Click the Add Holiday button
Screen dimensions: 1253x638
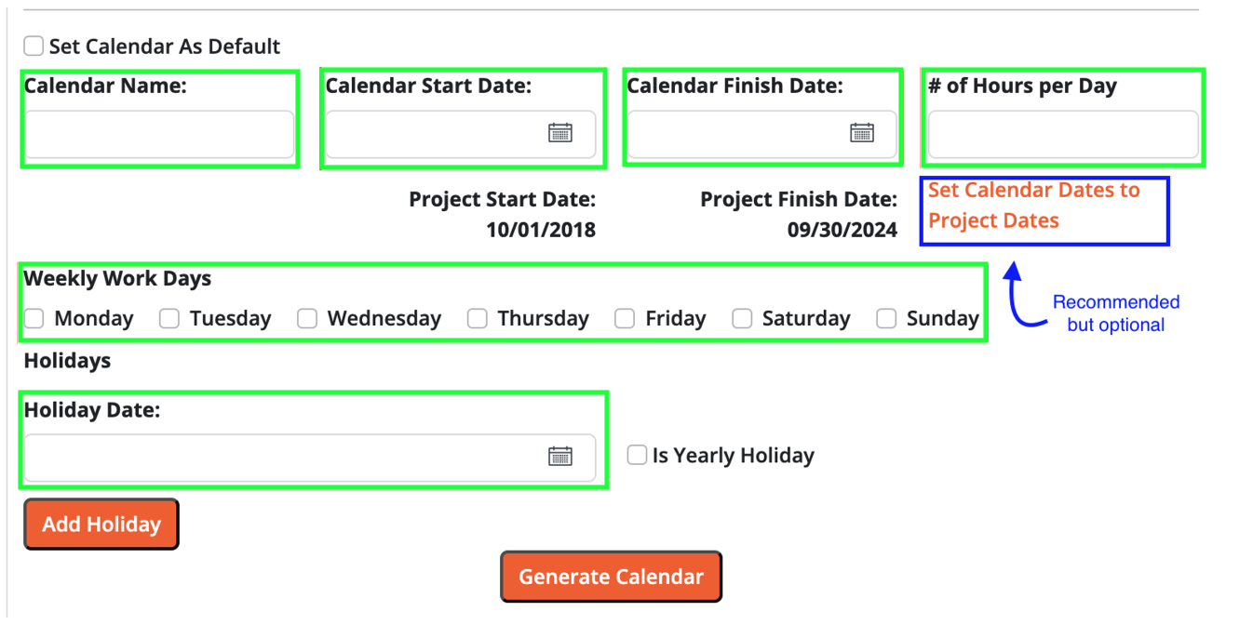coord(101,525)
